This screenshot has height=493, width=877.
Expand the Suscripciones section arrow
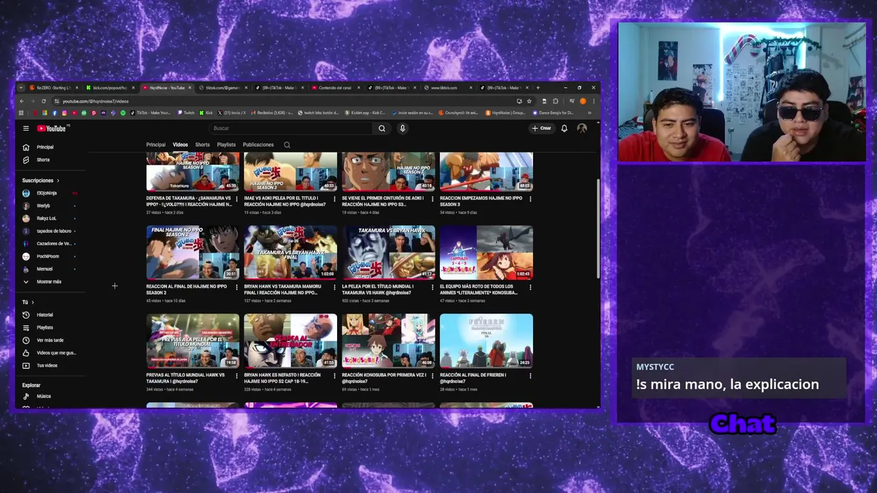coord(58,181)
